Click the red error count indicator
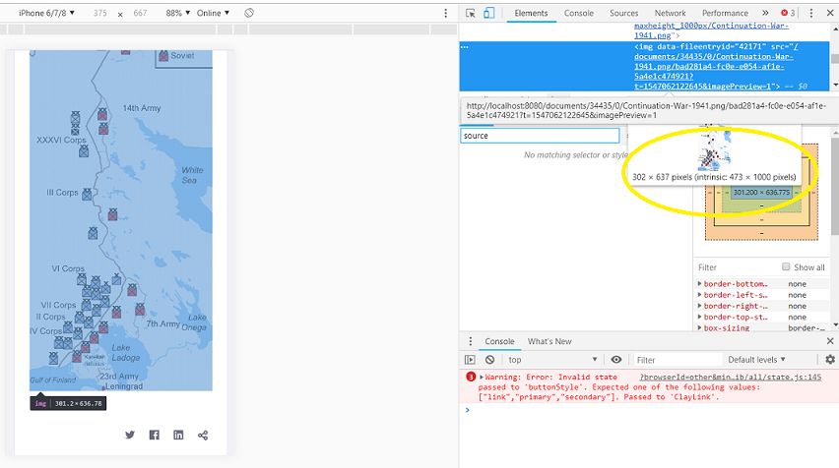839x468 pixels. click(788, 13)
